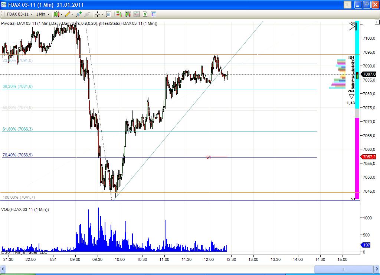Select the line chart preview icon
Viewport: 380px width, 275px height.
[136, 14]
